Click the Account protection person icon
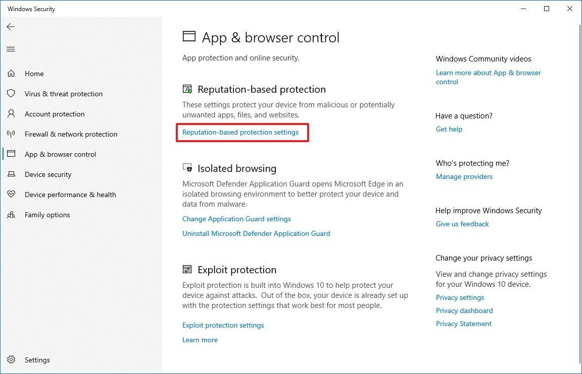This screenshot has width=582, height=374. click(11, 113)
